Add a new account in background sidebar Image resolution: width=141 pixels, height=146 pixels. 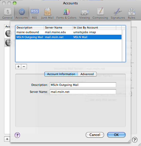(x=7, y=139)
